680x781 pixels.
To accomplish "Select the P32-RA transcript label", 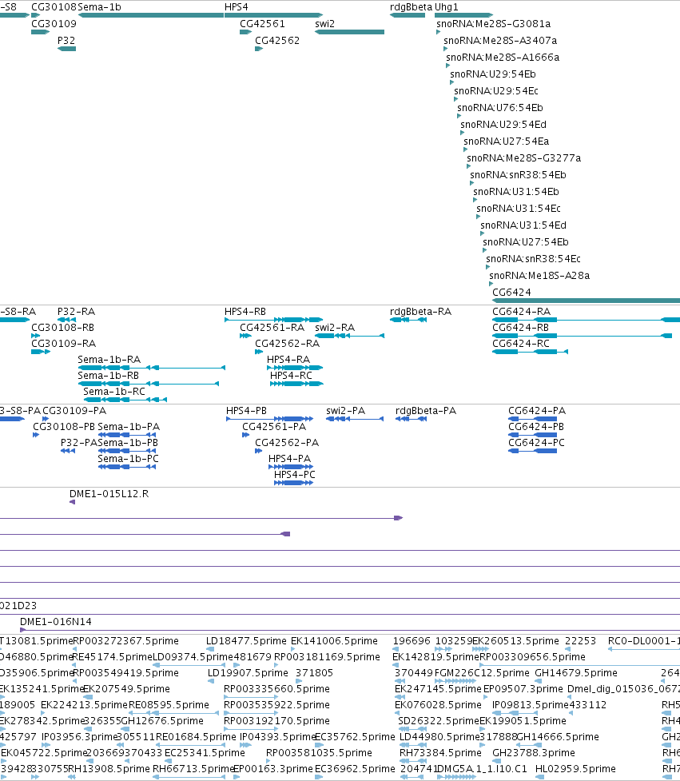I will pyautogui.click(x=76, y=311).
